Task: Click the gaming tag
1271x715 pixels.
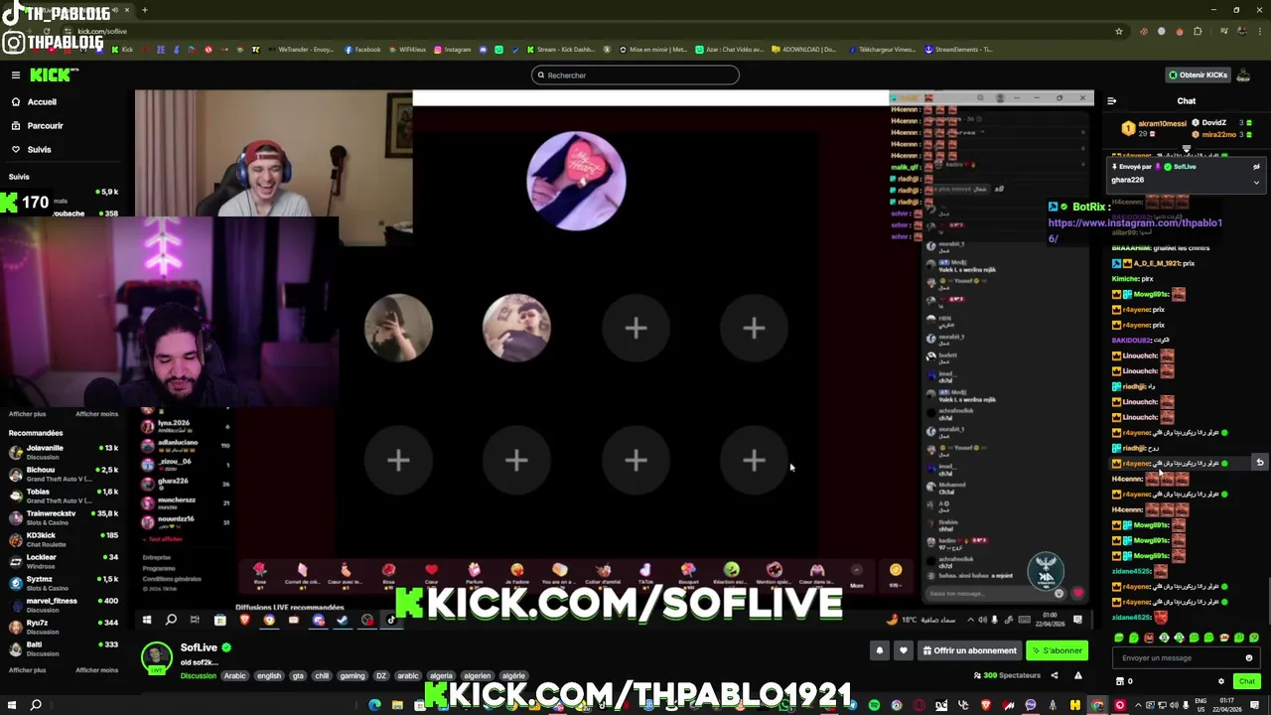Action: coord(353,676)
